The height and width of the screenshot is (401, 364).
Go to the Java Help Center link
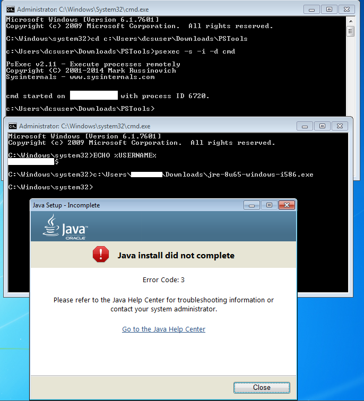click(163, 329)
